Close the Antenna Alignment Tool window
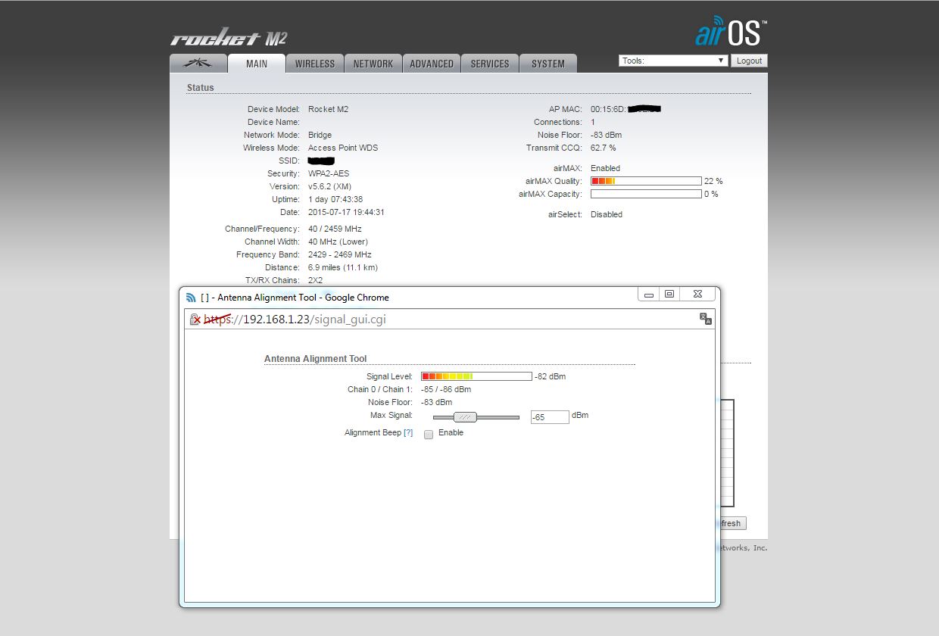This screenshot has height=636, width=939. [x=697, y=294]
